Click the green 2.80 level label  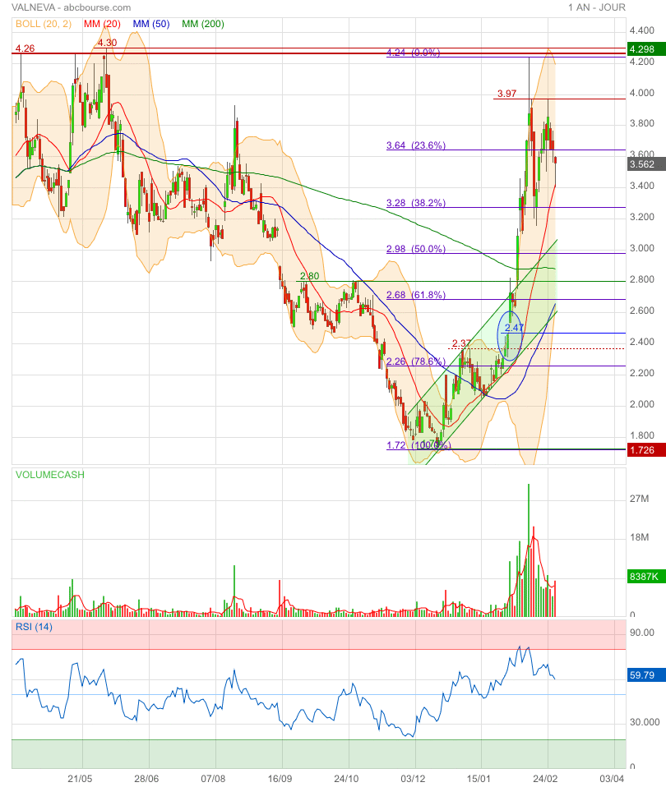tap(309, 275)
